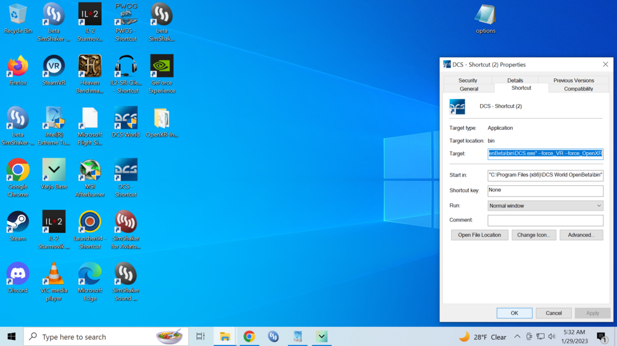The width and height of the screenshot is (617, 346).
Task: Select the DCS World desktop icon
Action: [x=126, y=118]
